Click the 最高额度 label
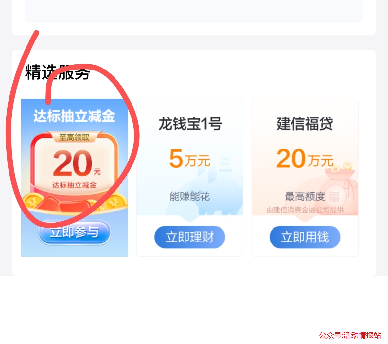388x344 pixels. (305, 196)
